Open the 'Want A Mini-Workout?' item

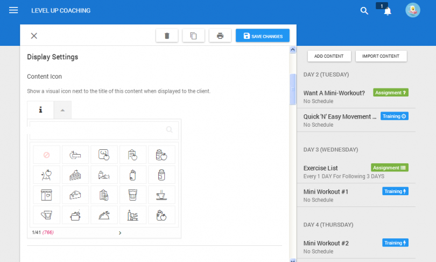pyautogui.click(x=334, y=93)
